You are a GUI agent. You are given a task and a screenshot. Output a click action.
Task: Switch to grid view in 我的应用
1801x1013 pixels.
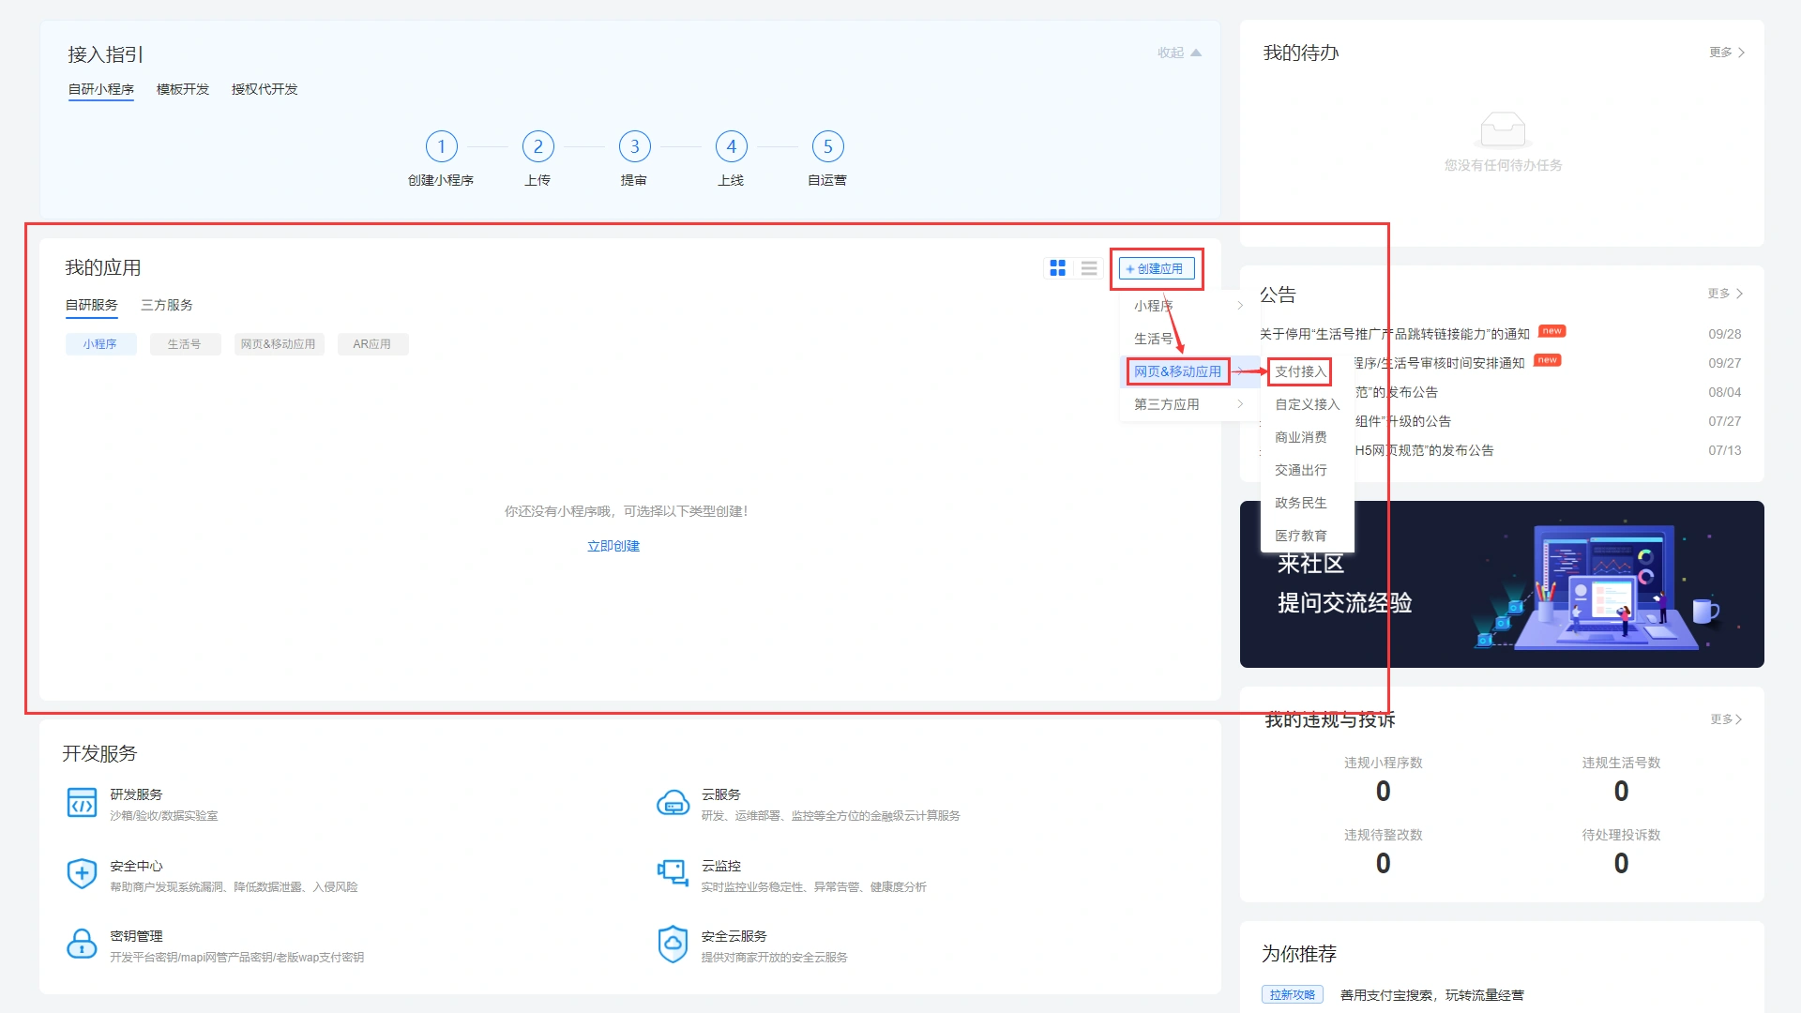point(1058,267)
